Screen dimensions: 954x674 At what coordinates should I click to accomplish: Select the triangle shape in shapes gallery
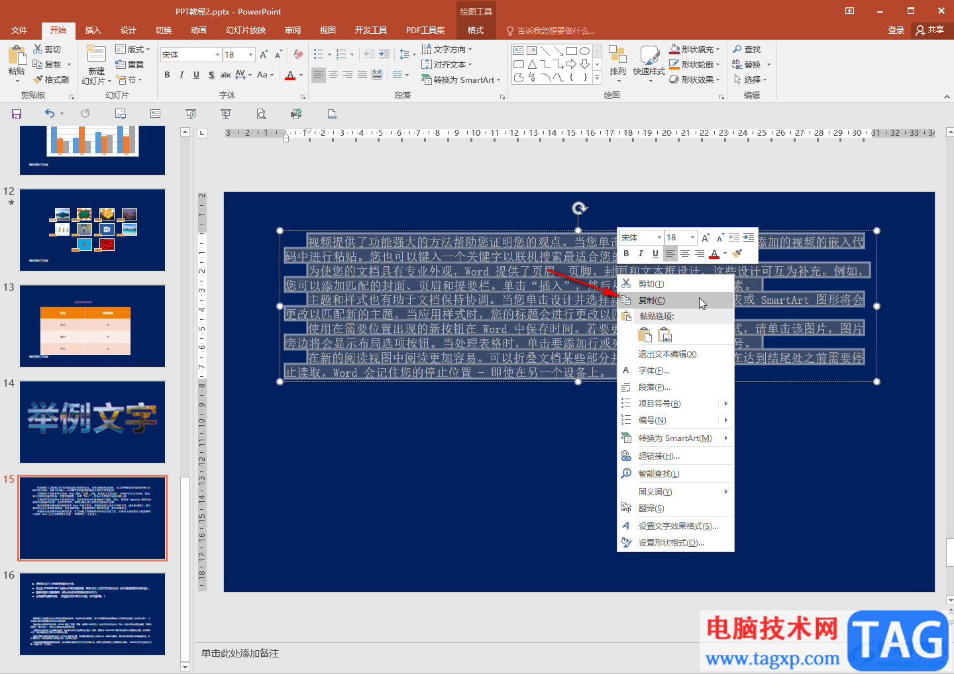[x=532, y=64]
